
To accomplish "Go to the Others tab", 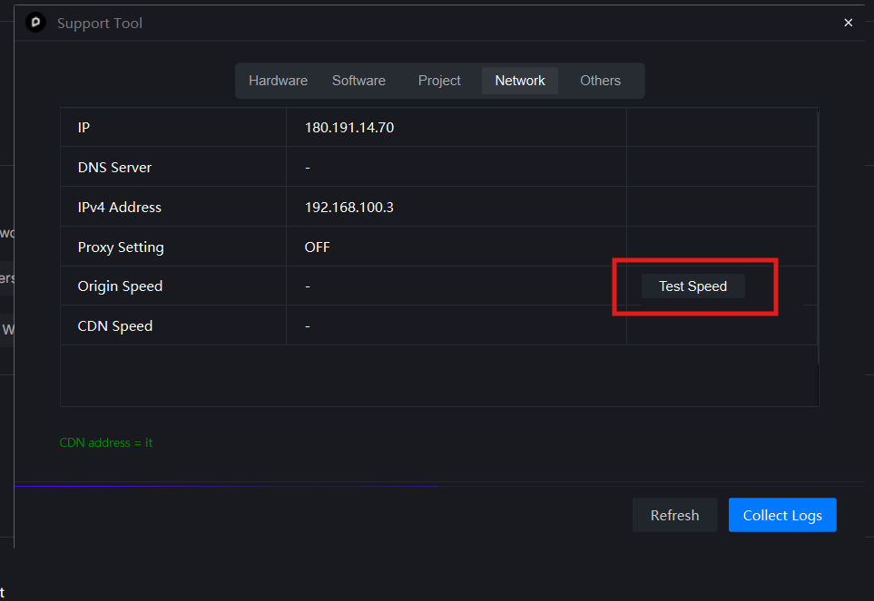I will click(x=600, y=81).
